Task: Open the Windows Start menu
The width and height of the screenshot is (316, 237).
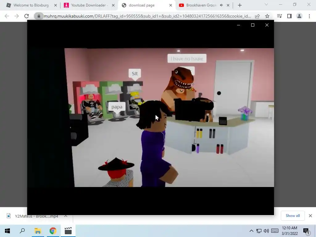Action: tap(7, 231)
